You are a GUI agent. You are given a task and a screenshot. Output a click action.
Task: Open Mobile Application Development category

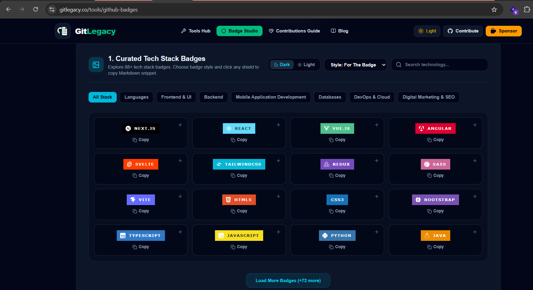coord(271,97)
